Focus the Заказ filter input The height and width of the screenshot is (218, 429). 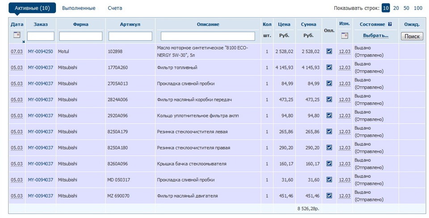tap(41, 36)
